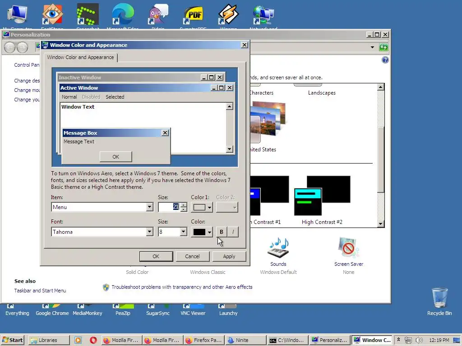Launch the Microsoft Edge desktop shortcut
The image size is (462, 346).
123,14
